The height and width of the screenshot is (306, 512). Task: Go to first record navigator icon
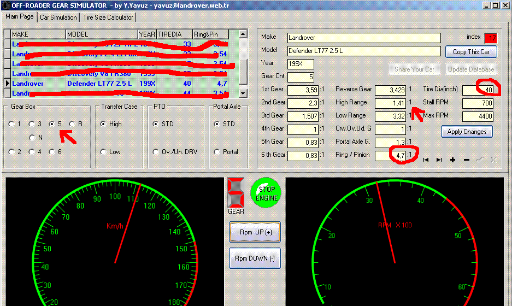(x=426, y=160)
